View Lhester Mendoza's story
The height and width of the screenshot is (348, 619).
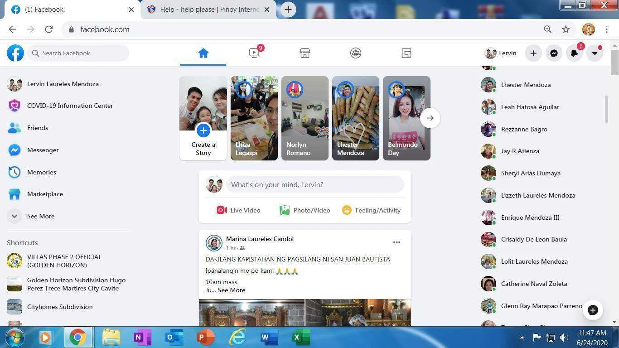[x=356, y=118]
